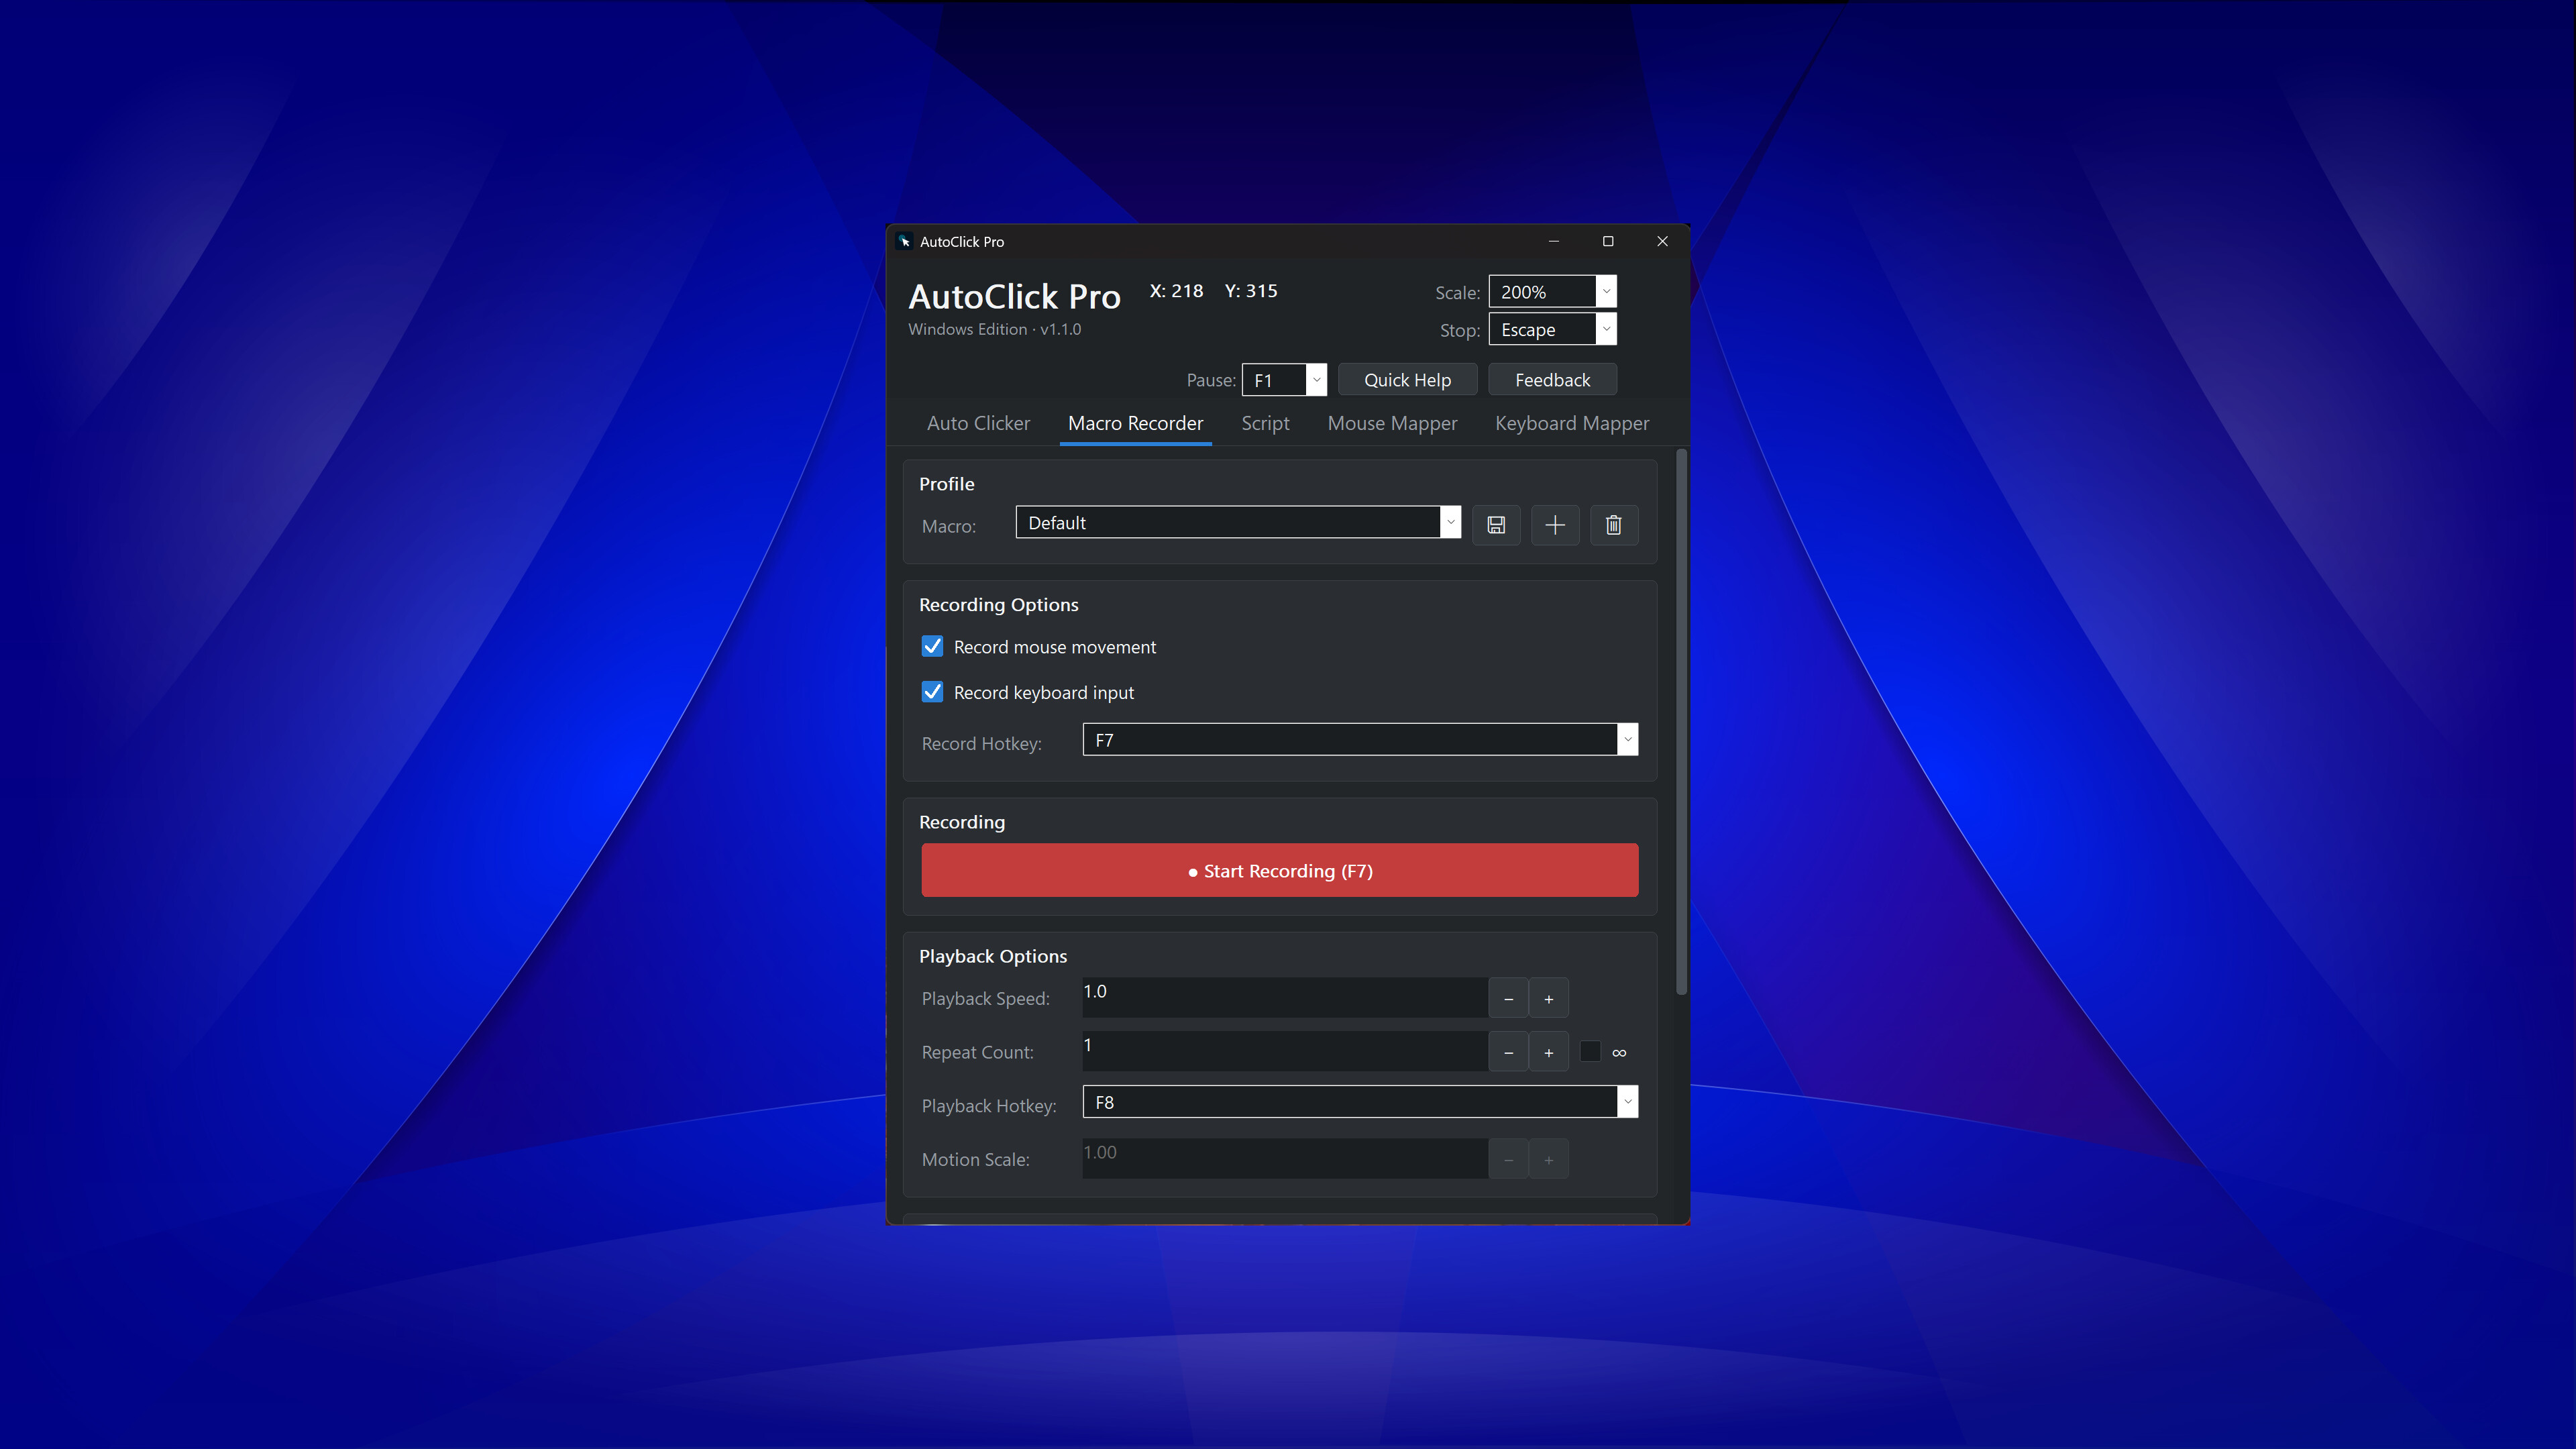Open the Scale dropdown showing 200%
The height and width of the screenshot is (1449, 2576).
tap(1552, 292)
